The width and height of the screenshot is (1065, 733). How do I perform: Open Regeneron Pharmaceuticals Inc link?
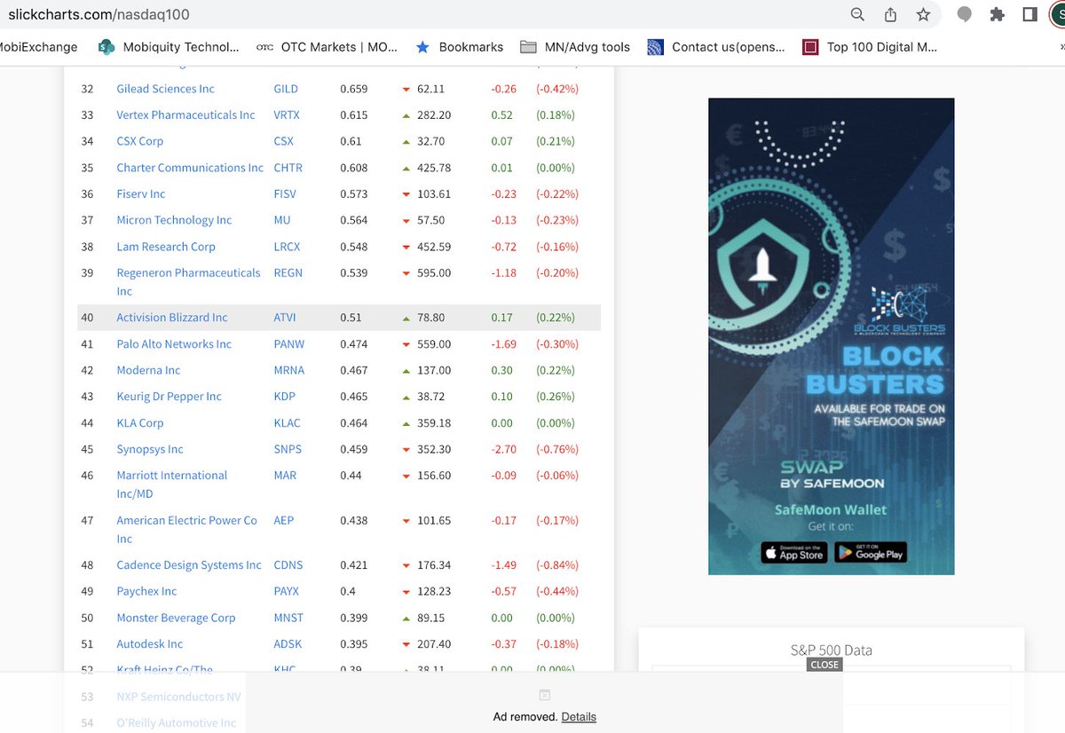click(x=188, y=282)
